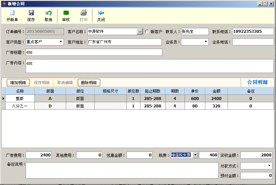This screenshot has width=276, height=185.
Task: Click the 保存 save disk icon
Action: pyautogui.click(x=31, y=13)
